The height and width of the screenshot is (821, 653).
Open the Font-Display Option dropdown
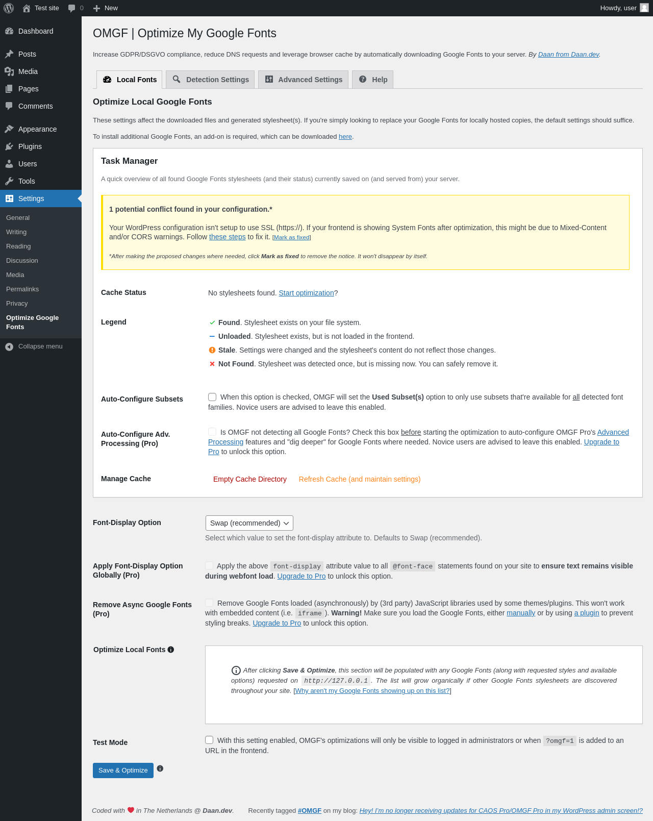(x=249, y=523)
